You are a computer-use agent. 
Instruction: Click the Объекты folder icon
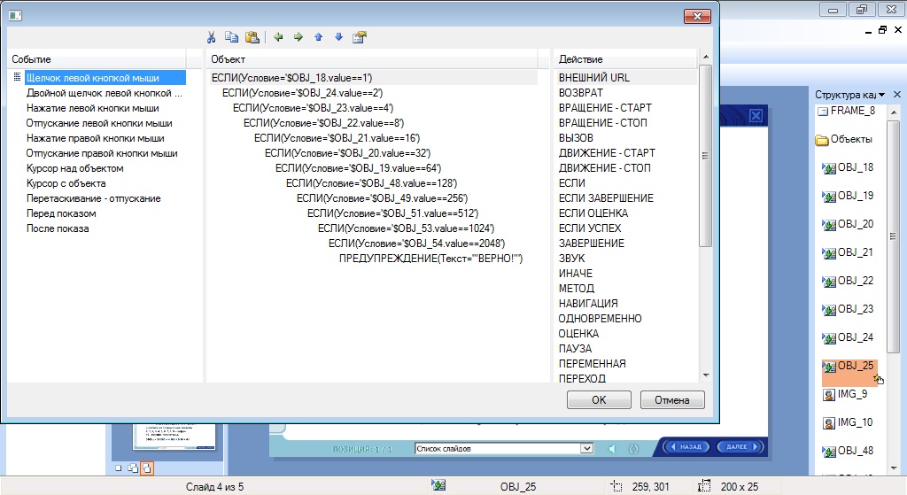[x=822, y=140]
